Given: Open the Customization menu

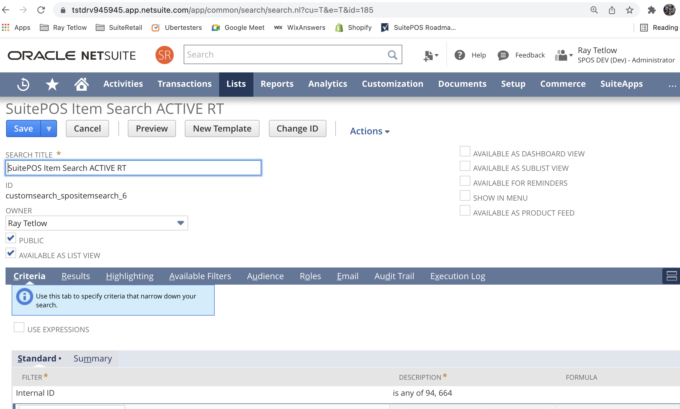Looking at the screenshot, I should pyautogui.click(x=392, y=84).
